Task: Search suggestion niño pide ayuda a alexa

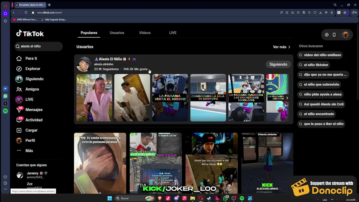Action: 320,94
